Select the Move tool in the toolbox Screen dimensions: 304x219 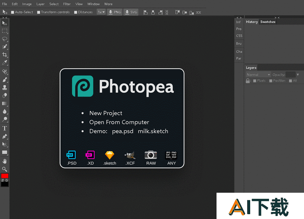pyautogui.click(x=4, y=23)
